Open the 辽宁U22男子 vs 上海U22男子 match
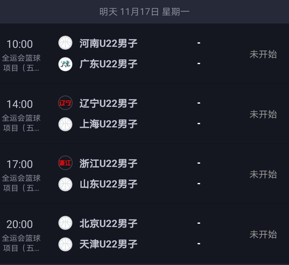This screenshot has height=265, width=289. [x=144, y=113]
